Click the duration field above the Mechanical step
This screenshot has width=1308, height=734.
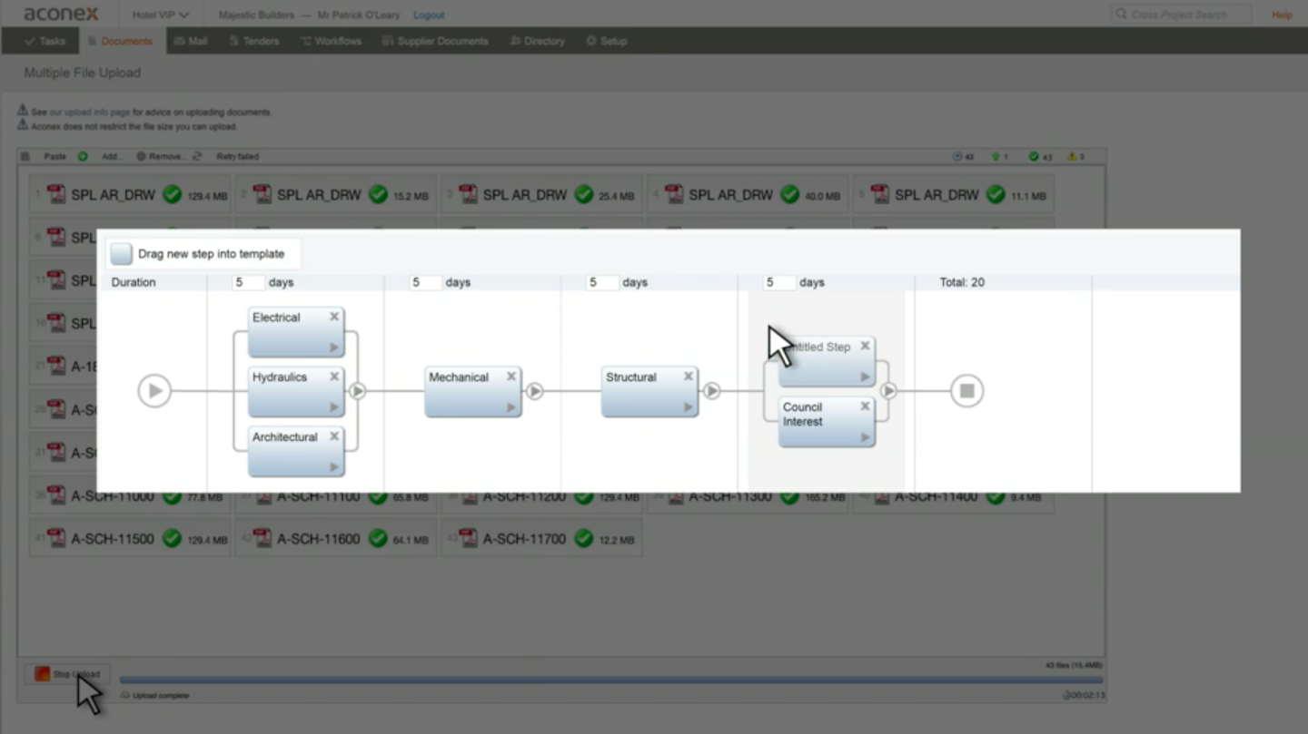pyautogui.click(x=425, y=282)
